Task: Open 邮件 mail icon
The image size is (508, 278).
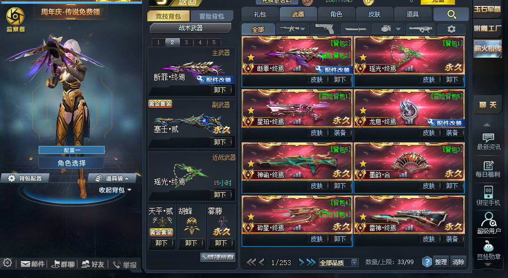Action: [33, 265]
